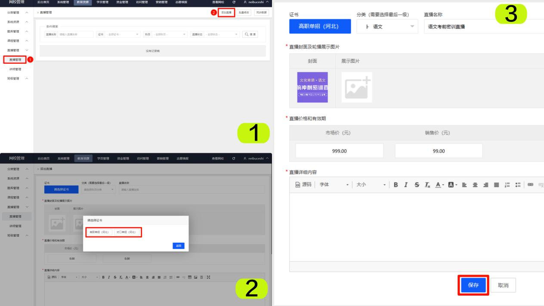Open 分类 dropdown showing 语文 in screenshot 3
The width and height of the screenshot is (544, 306).
pyautogui.click(x=387, y=27)
